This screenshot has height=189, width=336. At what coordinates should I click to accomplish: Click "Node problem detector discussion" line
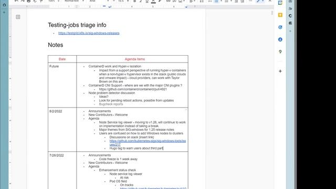[112, 93]
